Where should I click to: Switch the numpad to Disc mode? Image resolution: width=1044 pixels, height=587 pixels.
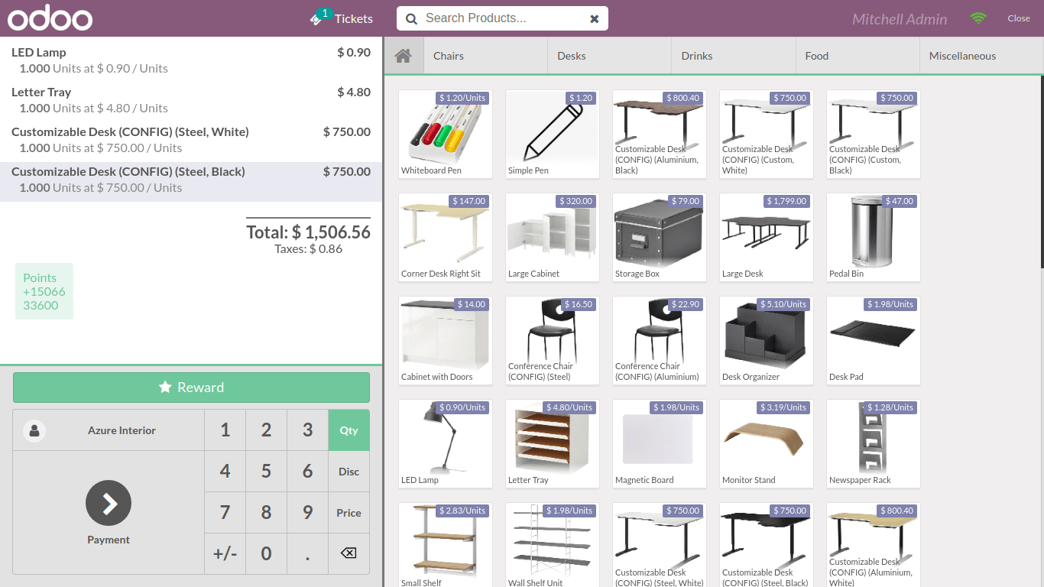point(349,472)
